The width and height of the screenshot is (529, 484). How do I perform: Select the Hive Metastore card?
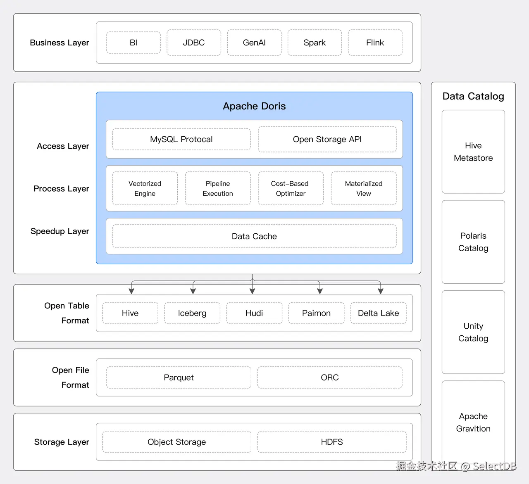[x=473, y=152]
